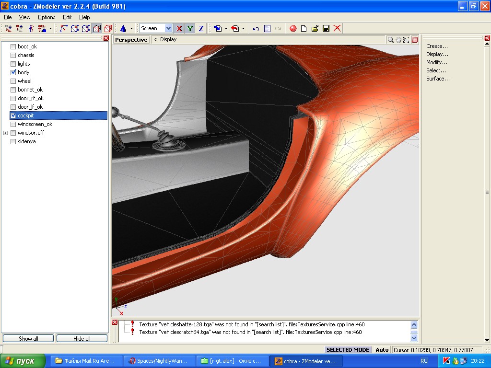Click the Save file floppy icon
The image size is (491, 368).
[x=326, y=29]
